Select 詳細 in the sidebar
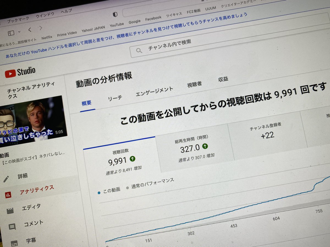This screenshot has width=330, height=247. (23, 176)
